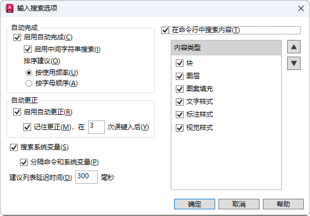
Task: Click the move up arrow button
Action: click(x=294, y=47)
